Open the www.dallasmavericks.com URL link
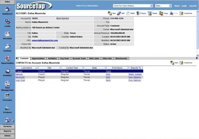The image size is (199, 139). [x=45, y=40]
